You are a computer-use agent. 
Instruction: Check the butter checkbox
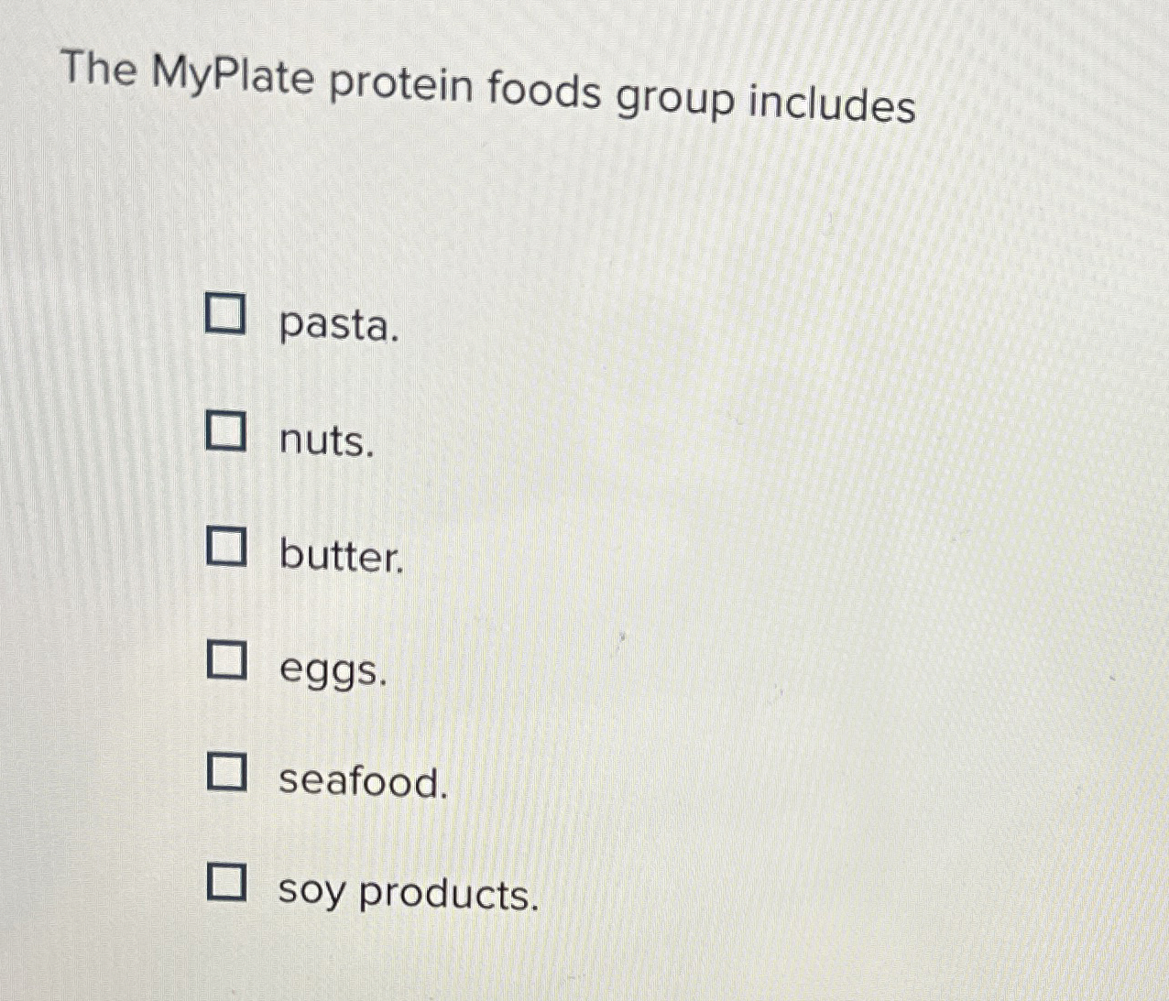point(225,547)
